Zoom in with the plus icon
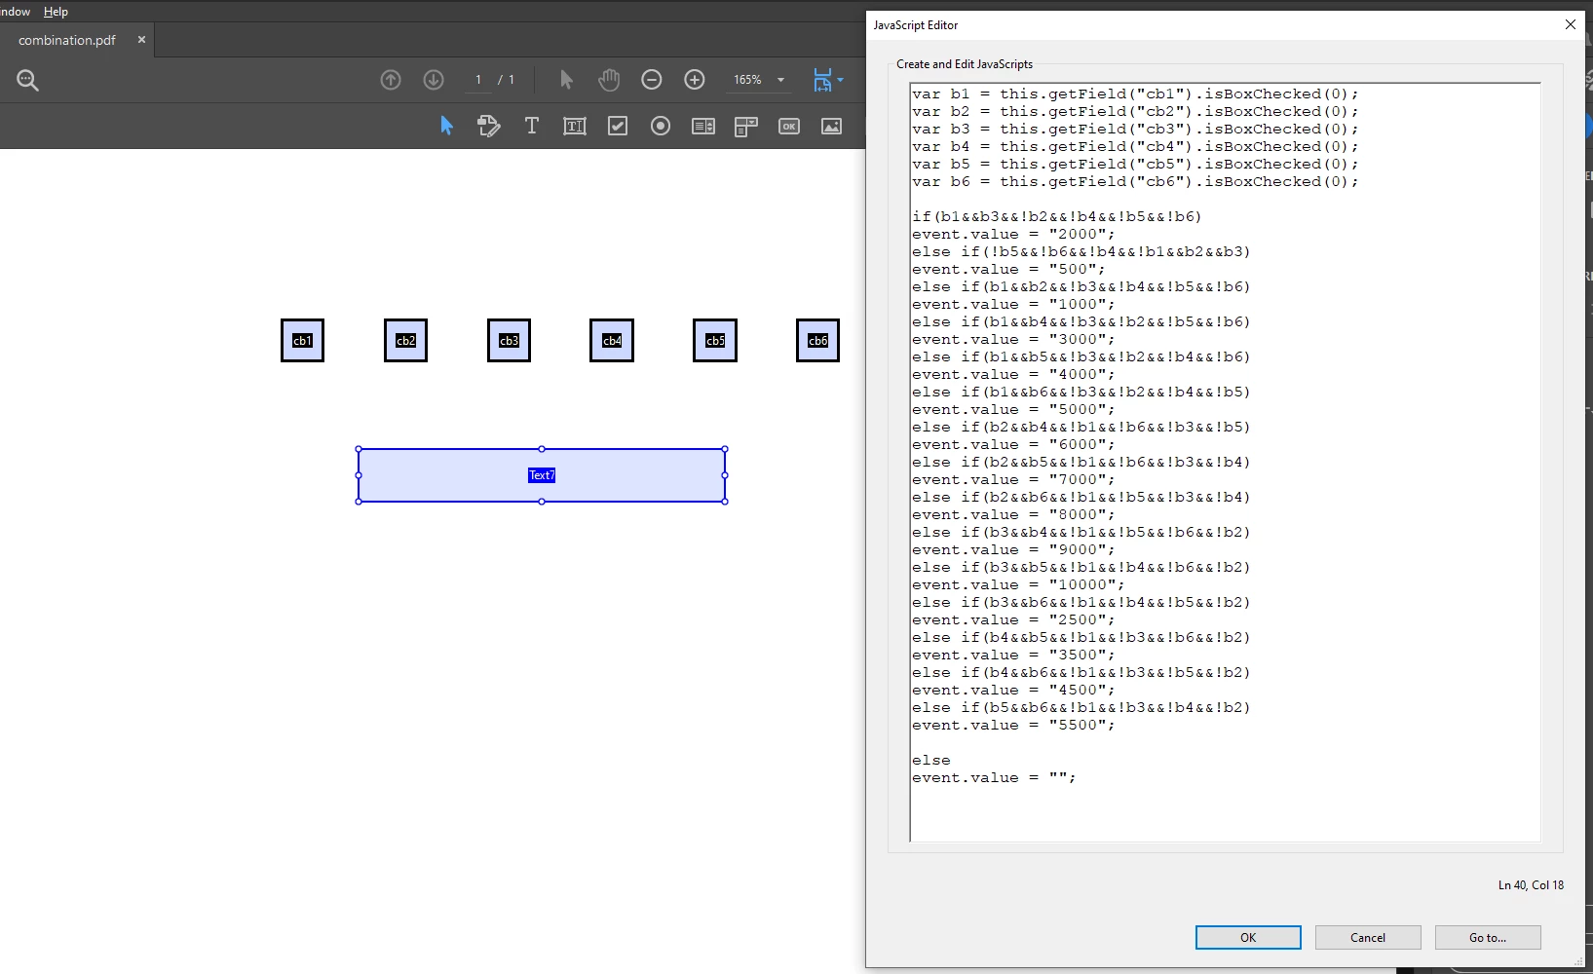 pos(695,80)
